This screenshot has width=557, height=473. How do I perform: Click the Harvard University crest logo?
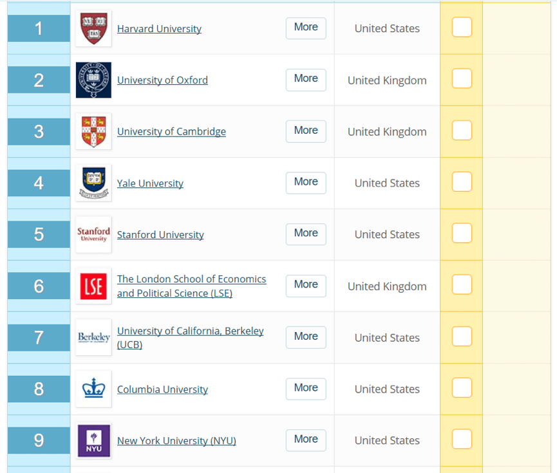coord(93,29)
